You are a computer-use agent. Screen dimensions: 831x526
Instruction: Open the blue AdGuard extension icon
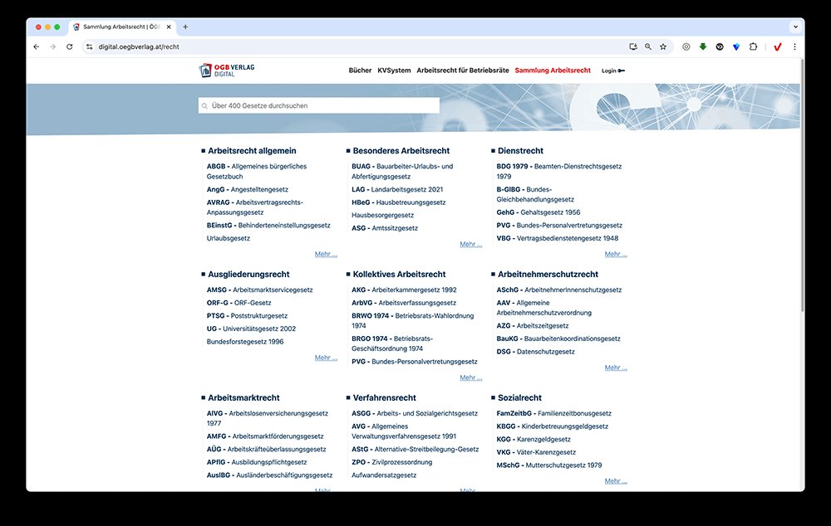pos(736,47)
